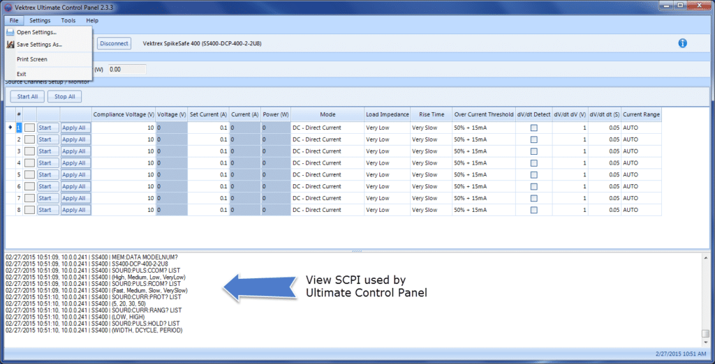Start channel 8

pos(48,210)
